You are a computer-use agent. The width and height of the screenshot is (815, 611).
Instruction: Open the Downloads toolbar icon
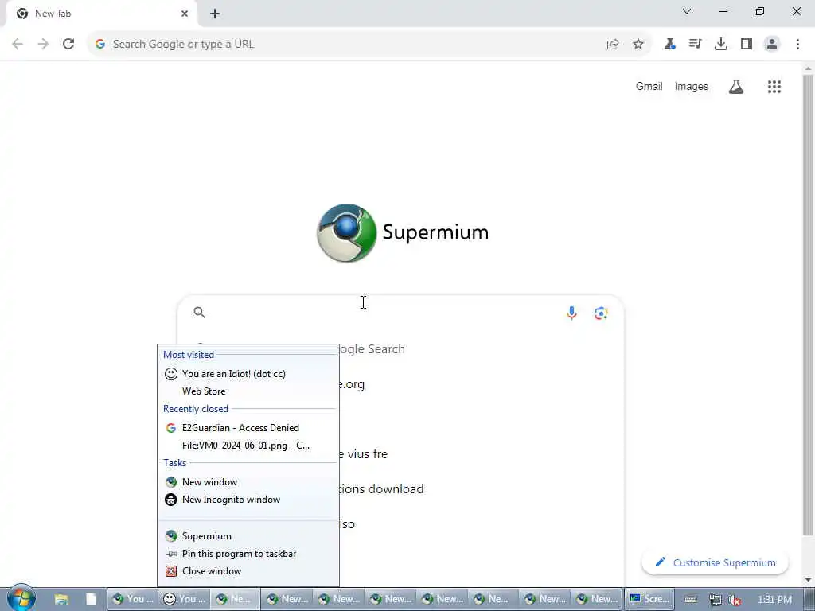[x=721, y=45]
